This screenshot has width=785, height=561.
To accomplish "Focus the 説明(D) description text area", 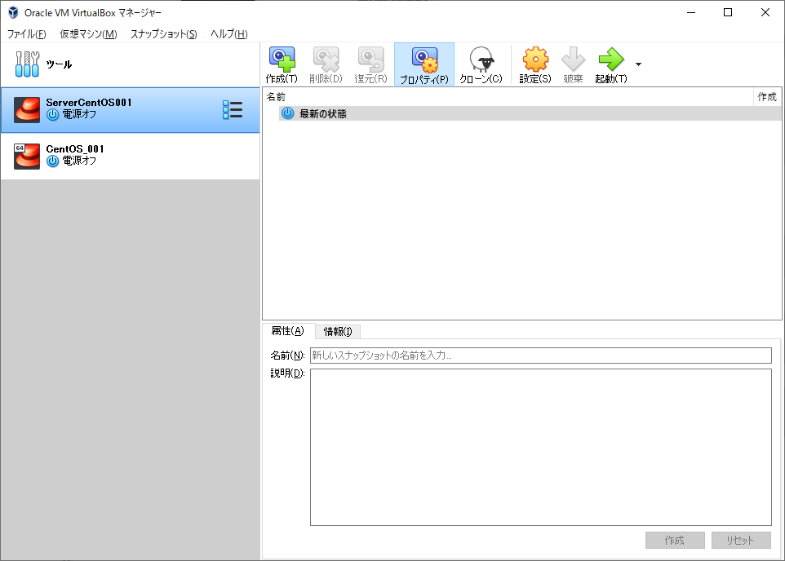I will point(541,448).
